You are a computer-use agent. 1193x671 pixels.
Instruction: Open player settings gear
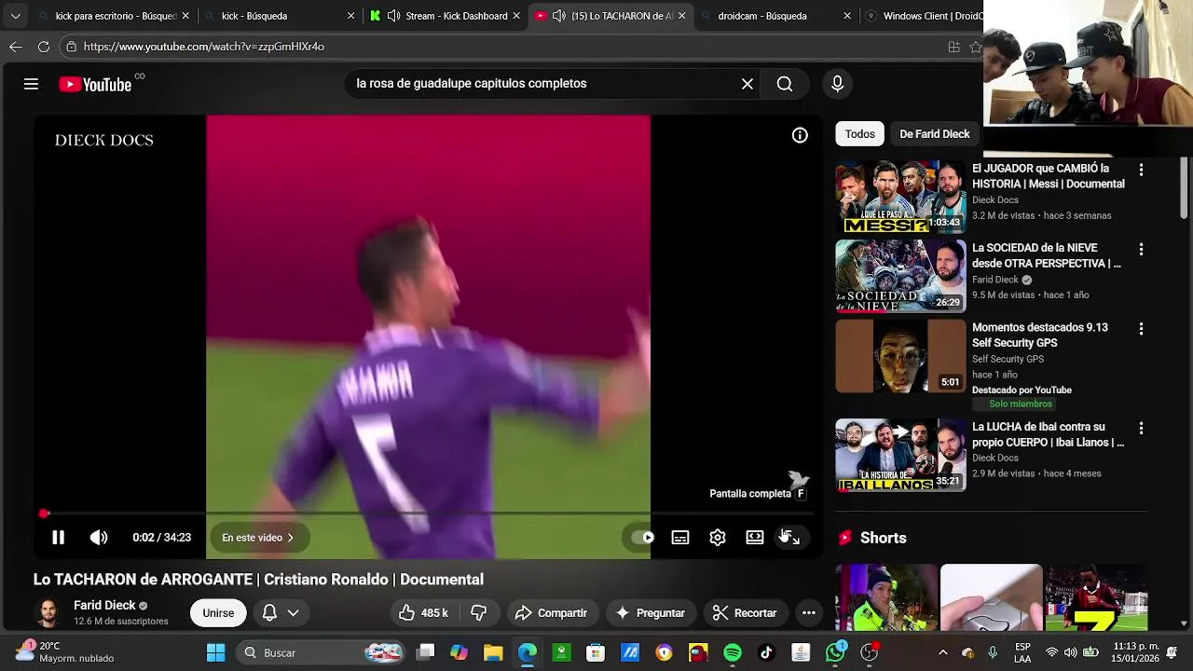(x=718, y=538)
